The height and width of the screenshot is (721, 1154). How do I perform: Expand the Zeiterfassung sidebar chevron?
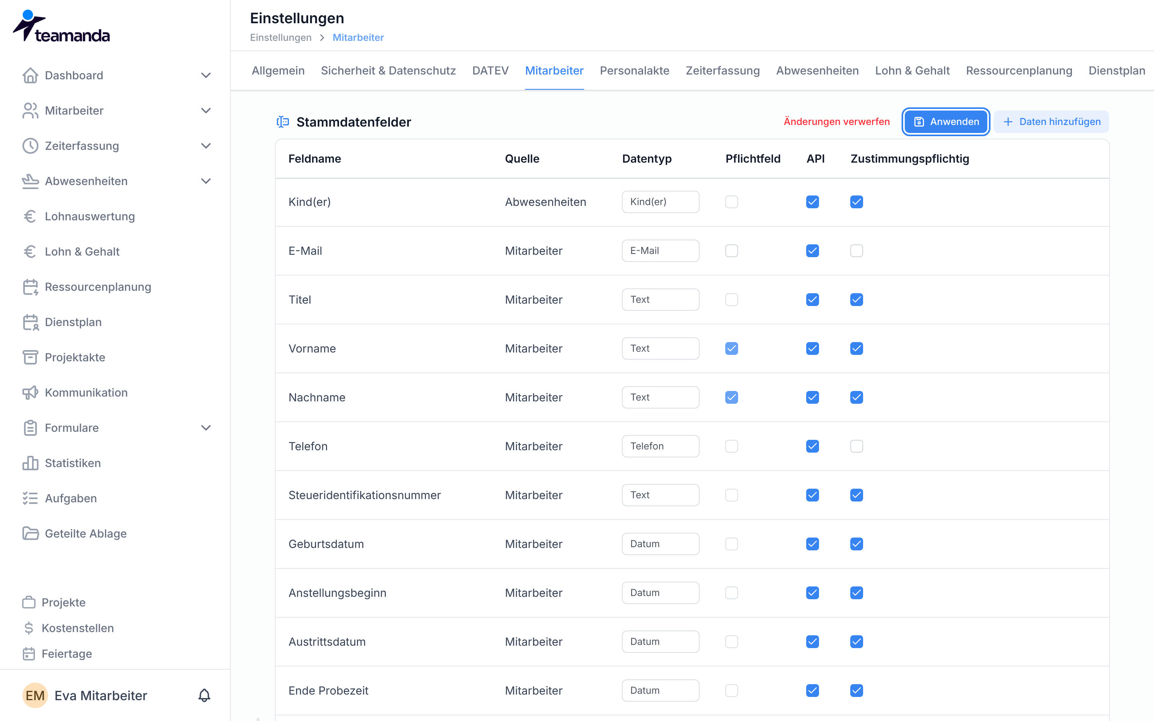[206, 146]
